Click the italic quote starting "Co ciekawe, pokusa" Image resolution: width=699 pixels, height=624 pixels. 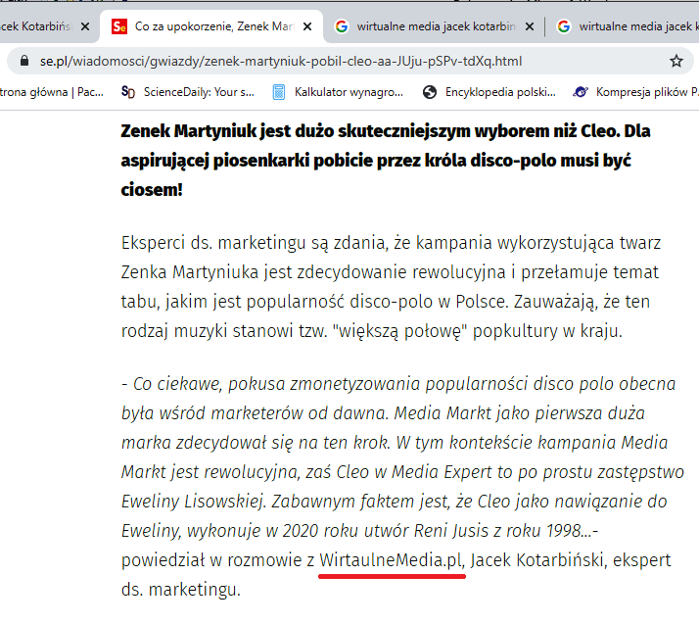coord(402,457)
